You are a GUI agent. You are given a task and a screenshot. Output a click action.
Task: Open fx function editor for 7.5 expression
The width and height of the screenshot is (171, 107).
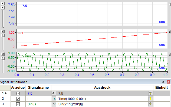pos(54,94)
